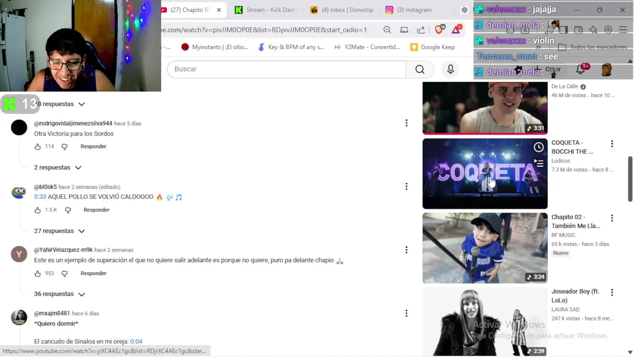Expand '36 respuestas' replies
Image resolution: width=634 pixels, height=357 pixels.
coord(59,294)
